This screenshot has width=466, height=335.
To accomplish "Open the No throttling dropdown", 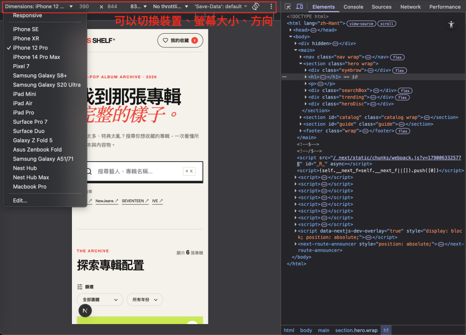I will (x=171, y=6).
